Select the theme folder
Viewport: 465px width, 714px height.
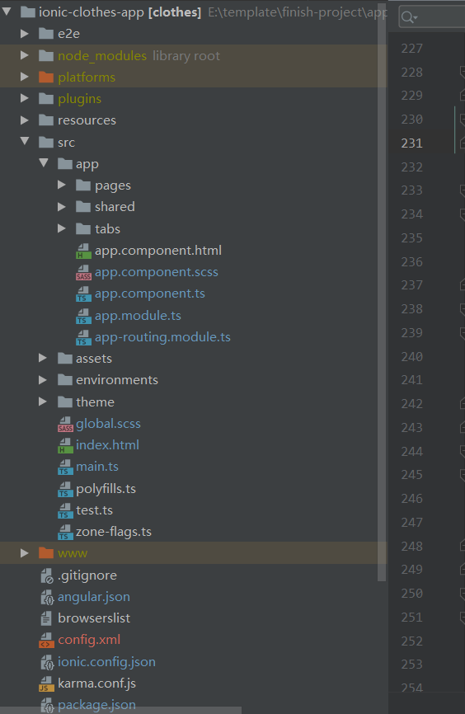pos(95,402)
